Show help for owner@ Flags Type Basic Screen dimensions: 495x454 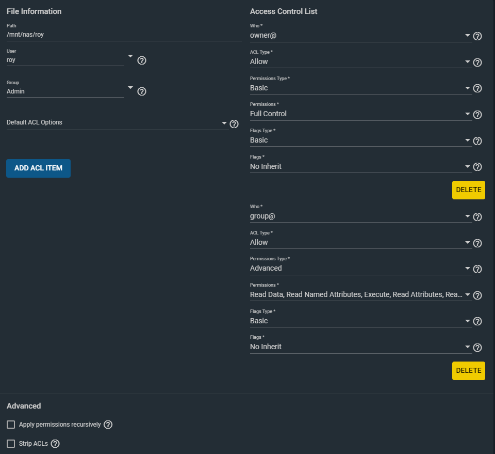477,140
